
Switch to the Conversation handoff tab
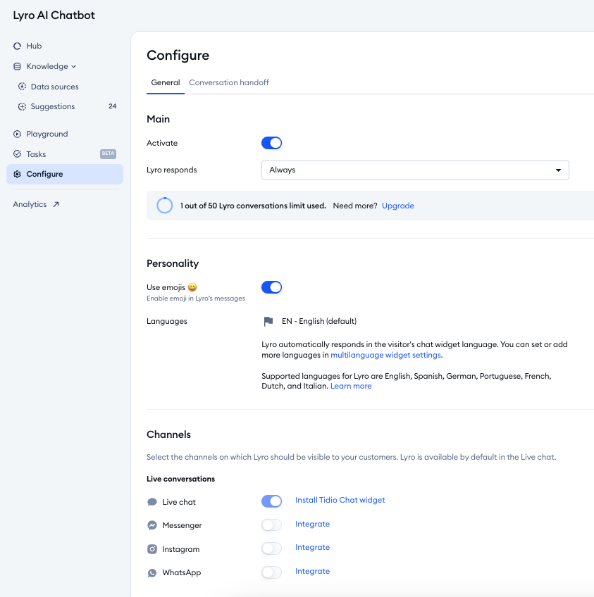229,82
